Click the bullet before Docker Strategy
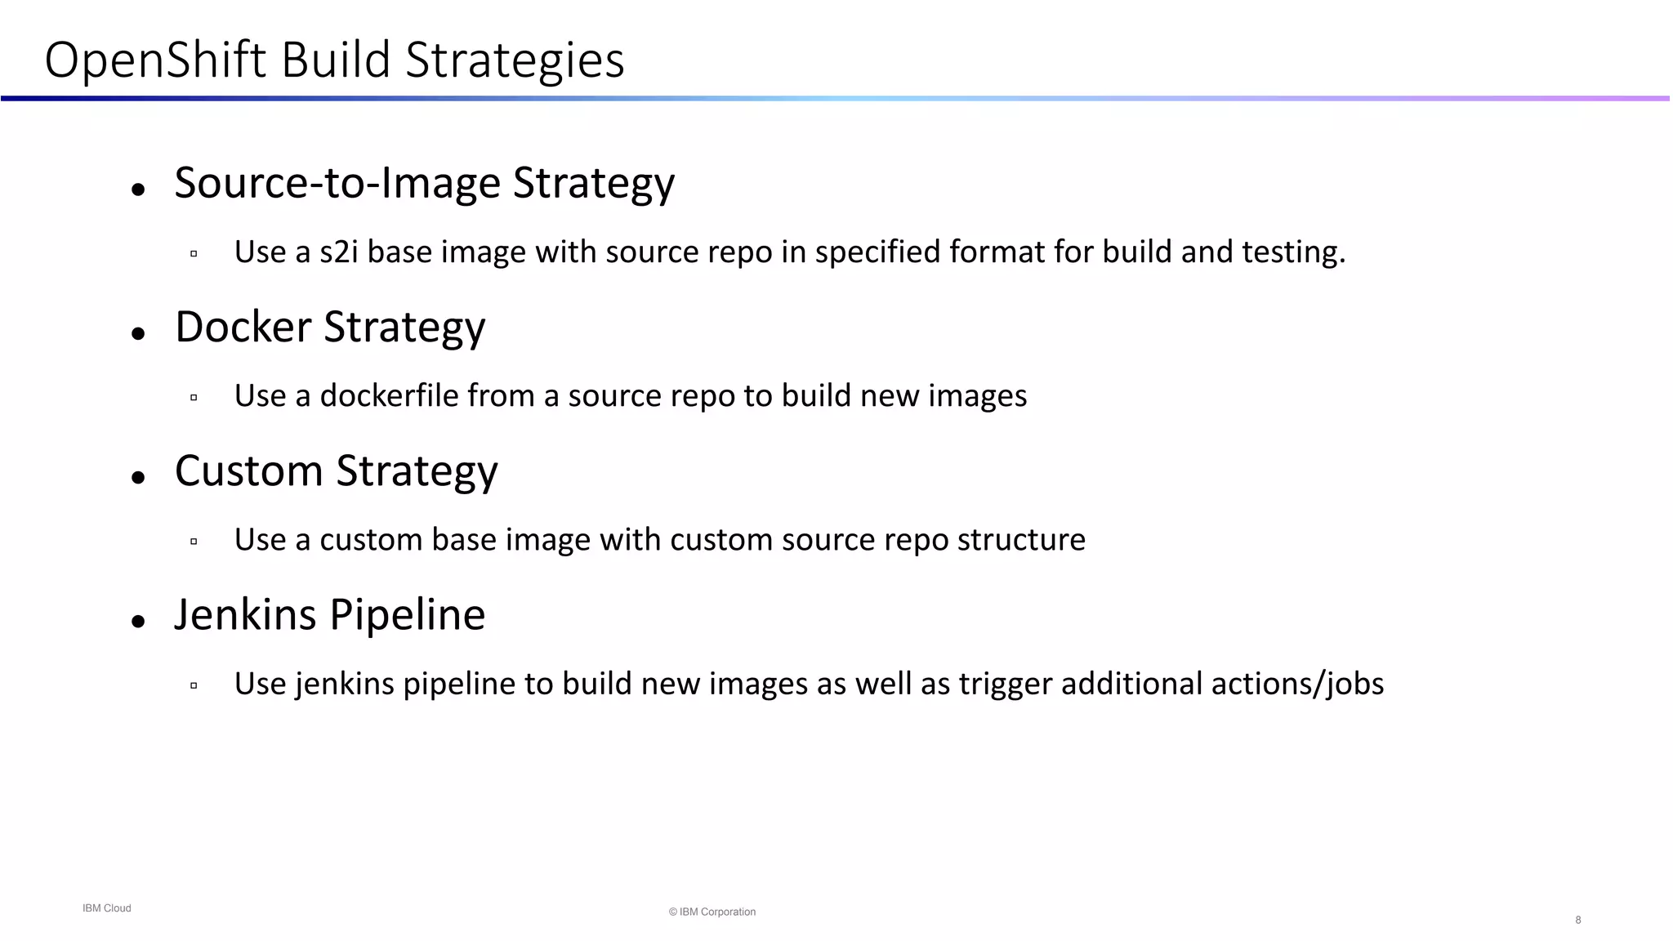This screenshot has height=941, width=1673. [138, 333]
